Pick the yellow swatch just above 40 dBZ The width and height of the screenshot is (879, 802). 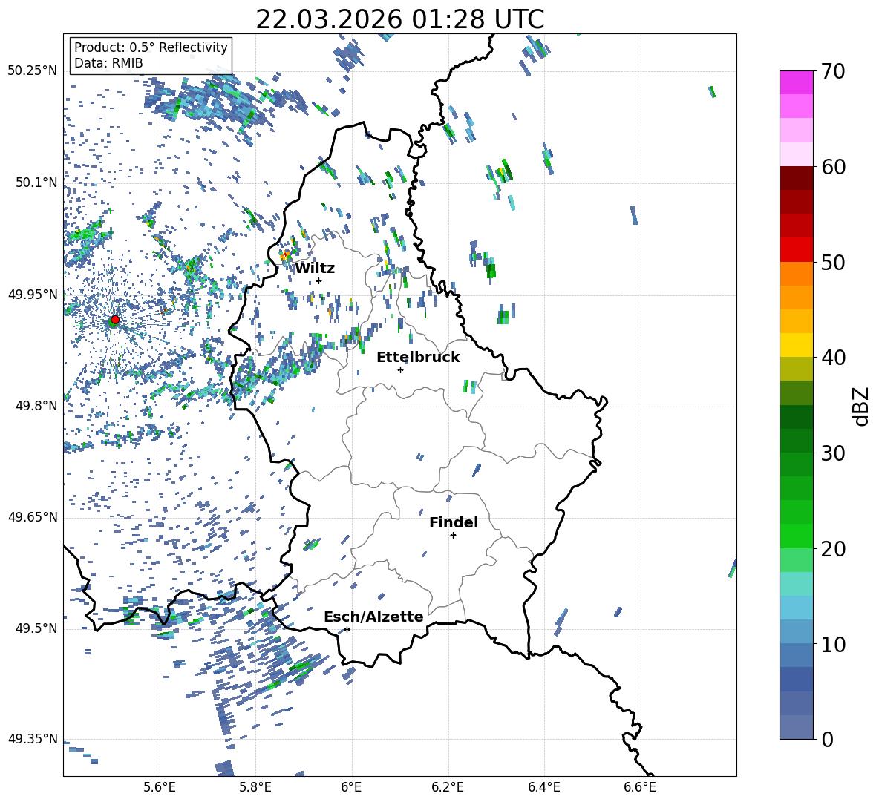(796, 345)
